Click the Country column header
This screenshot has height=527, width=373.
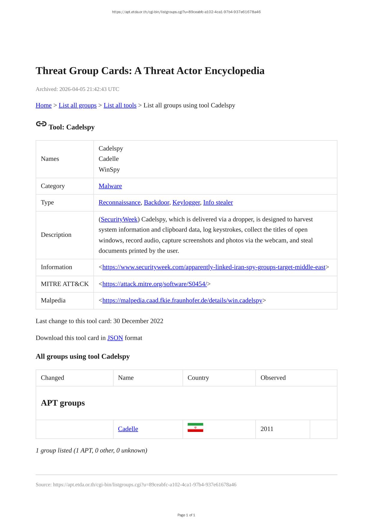tap(198, 378)
